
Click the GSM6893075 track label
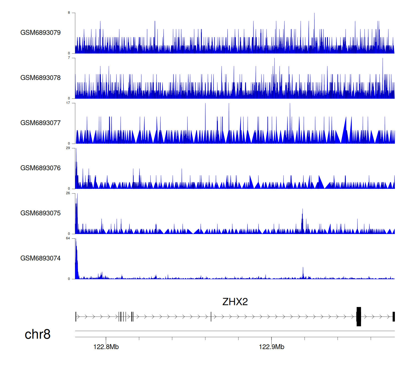point(40,213)
